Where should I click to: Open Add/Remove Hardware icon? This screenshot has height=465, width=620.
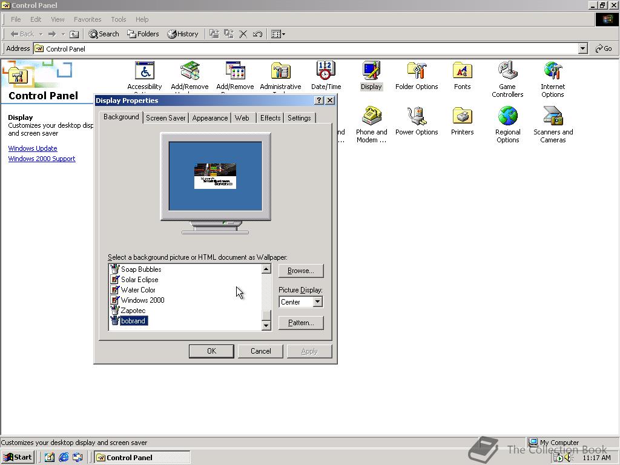point(190,71)
